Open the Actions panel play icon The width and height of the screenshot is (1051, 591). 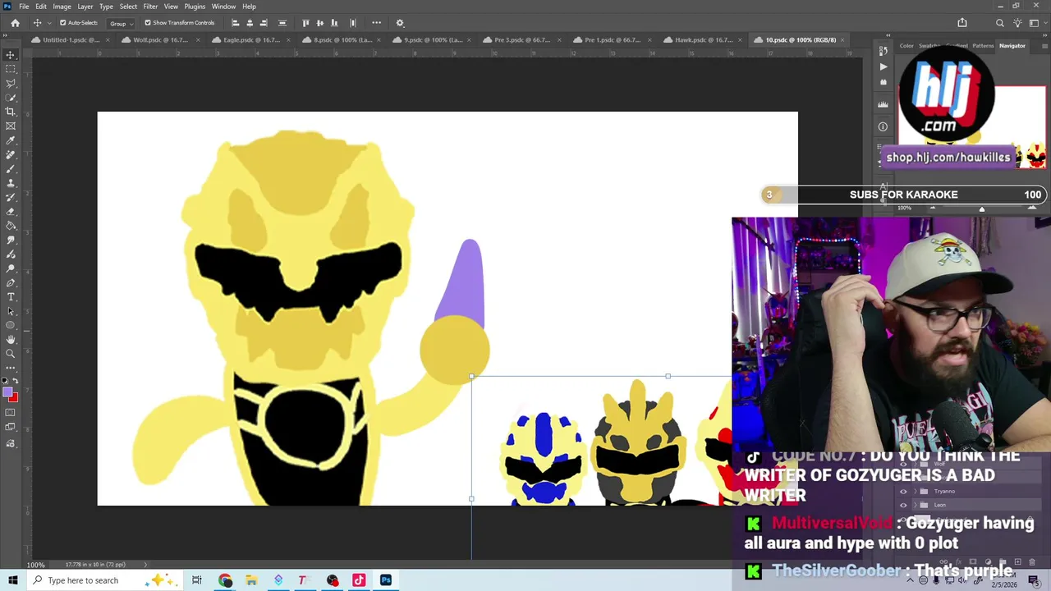click(883, 66)
